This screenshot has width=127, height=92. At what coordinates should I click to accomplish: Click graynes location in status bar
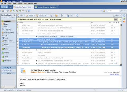coord(121,90)
